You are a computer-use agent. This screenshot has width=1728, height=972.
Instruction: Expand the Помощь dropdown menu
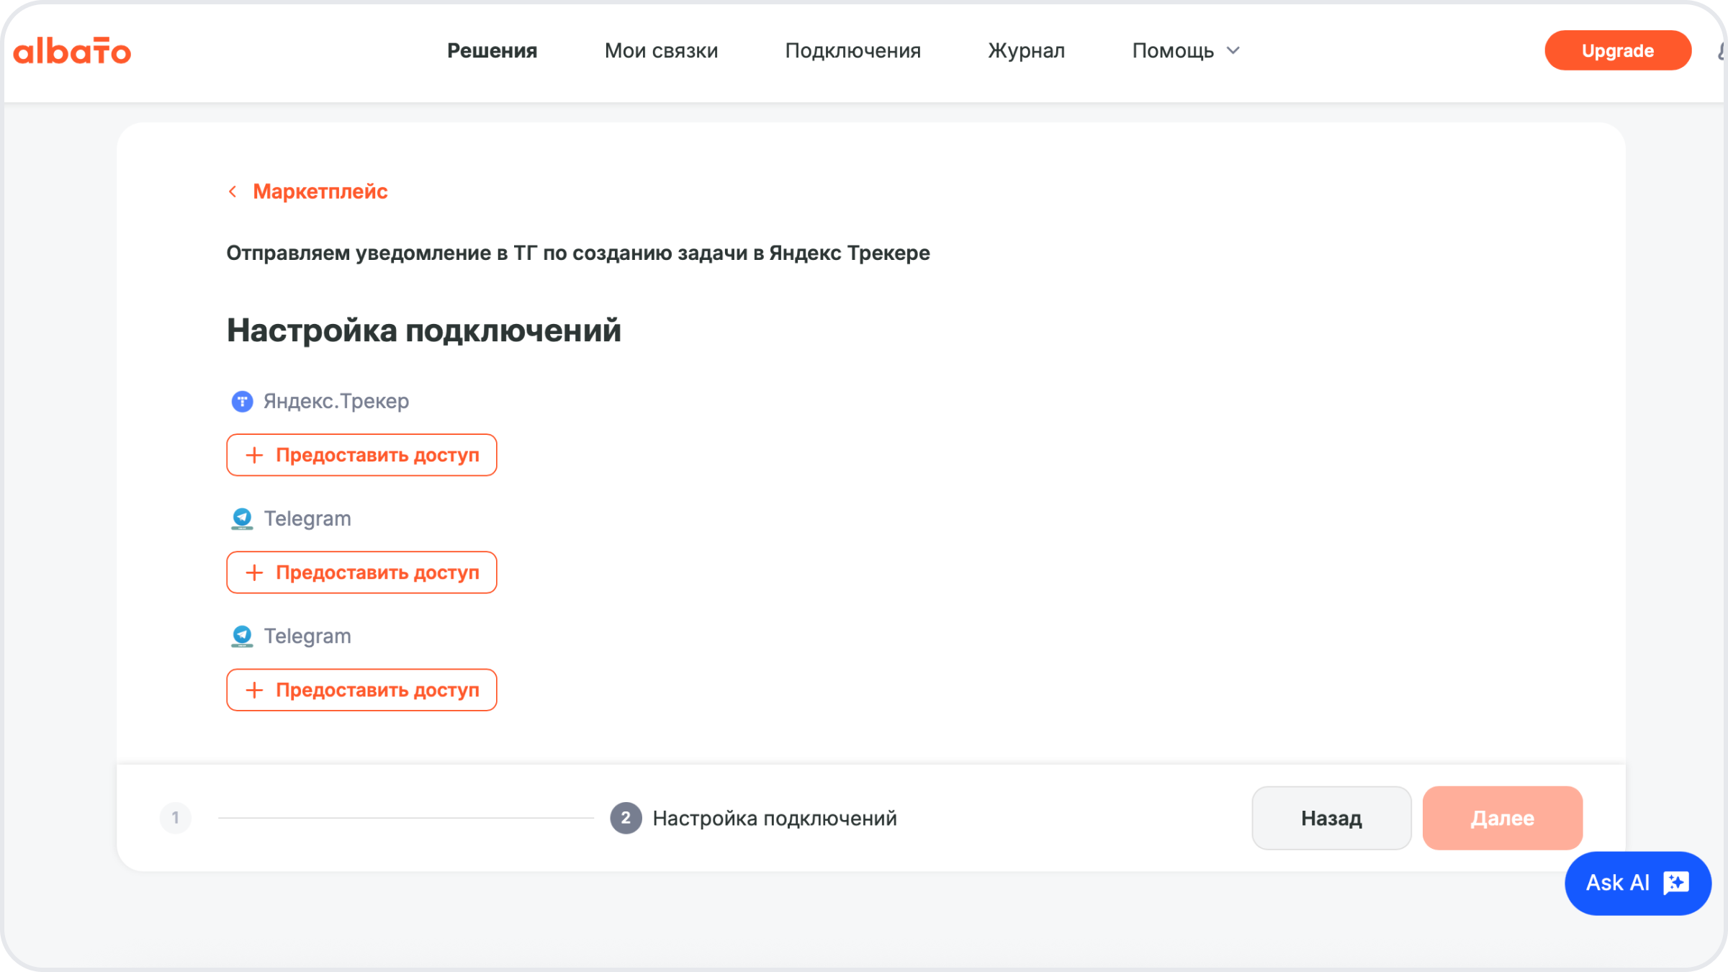tap(1186, 50)
